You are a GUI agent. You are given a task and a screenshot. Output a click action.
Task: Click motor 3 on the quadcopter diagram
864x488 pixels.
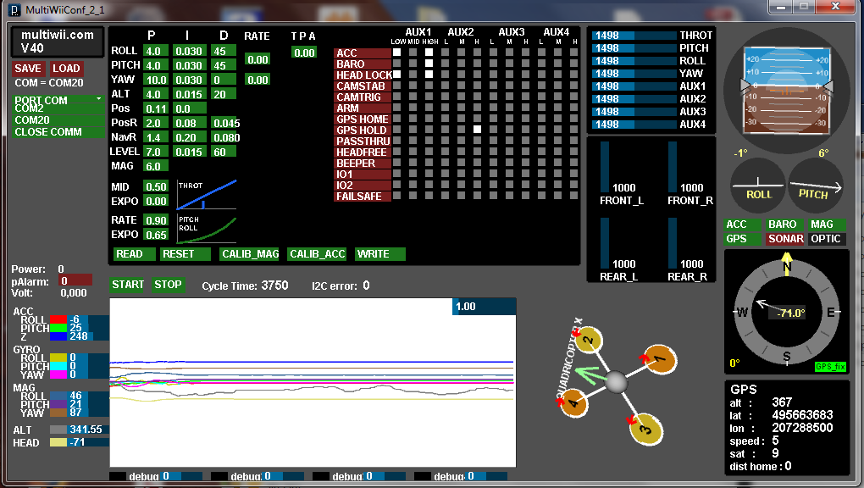[642, 429]
